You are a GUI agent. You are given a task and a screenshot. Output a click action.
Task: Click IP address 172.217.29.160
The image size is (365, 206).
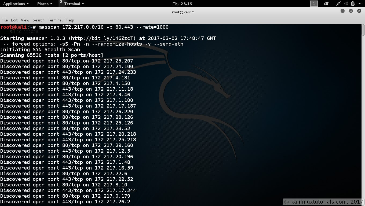(112, 145)
